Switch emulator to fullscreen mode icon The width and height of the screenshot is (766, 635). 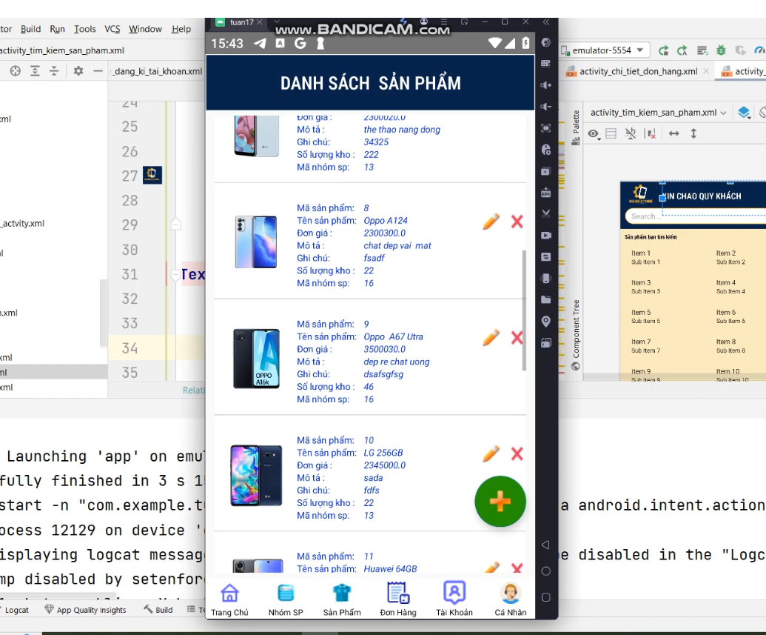[x=546, y=128]
